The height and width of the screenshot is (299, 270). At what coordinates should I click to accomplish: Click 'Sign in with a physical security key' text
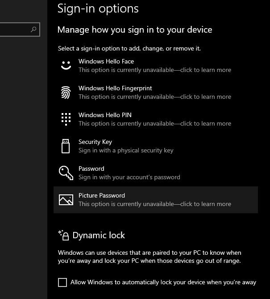click(x=126, y=151)
